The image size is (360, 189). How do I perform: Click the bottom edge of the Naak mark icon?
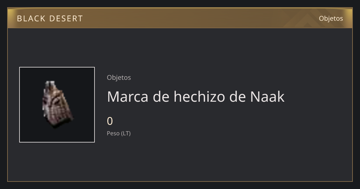pyautogui.click(x=61, y=125)
